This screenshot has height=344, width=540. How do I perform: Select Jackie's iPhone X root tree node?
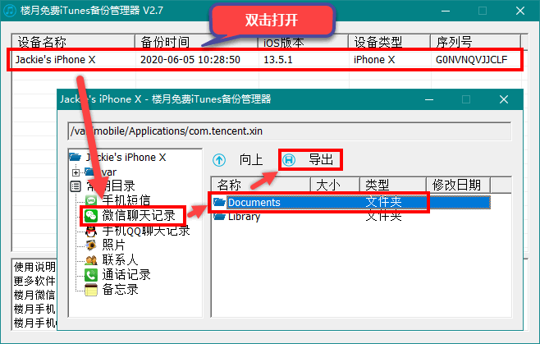click(126, 158)
